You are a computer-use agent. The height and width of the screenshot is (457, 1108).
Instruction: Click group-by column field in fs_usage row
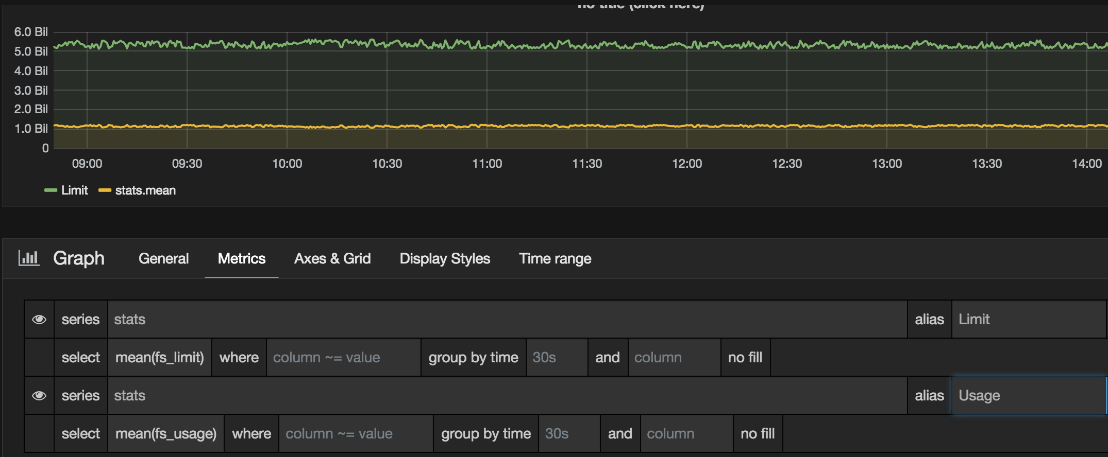coord(686,434)
